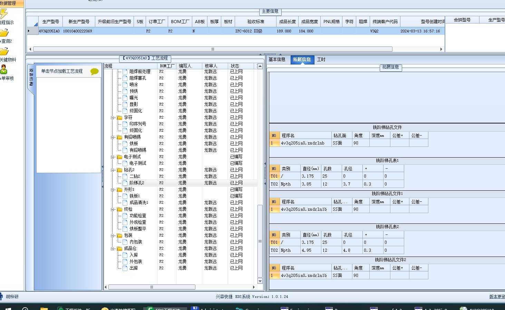Select the 外包装 tree row
The height and width of the screenshot is (310, 505).
pyautogui.click(x=180, y=262)
